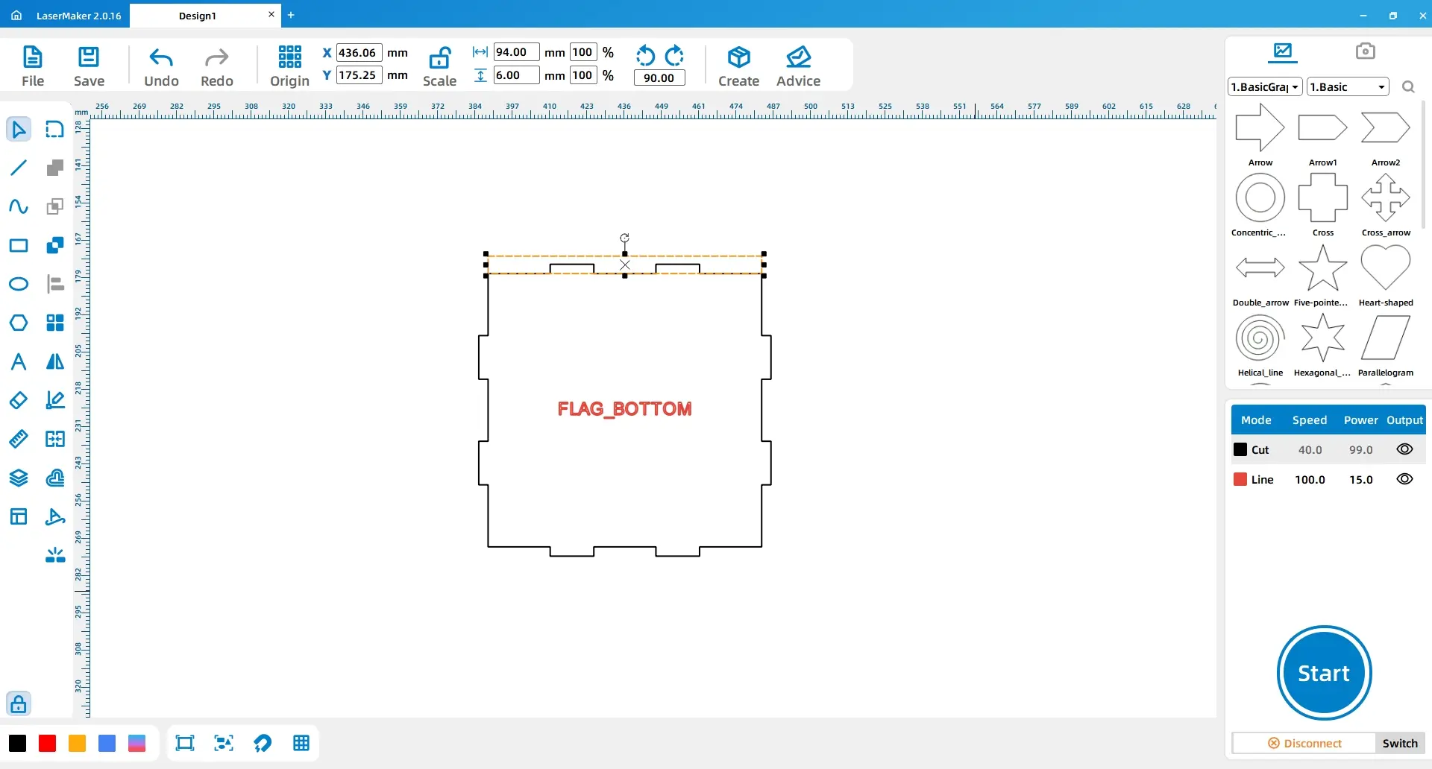Switch to the Design1 tab
Screen dimensions: 1432x769
point(198,16)
